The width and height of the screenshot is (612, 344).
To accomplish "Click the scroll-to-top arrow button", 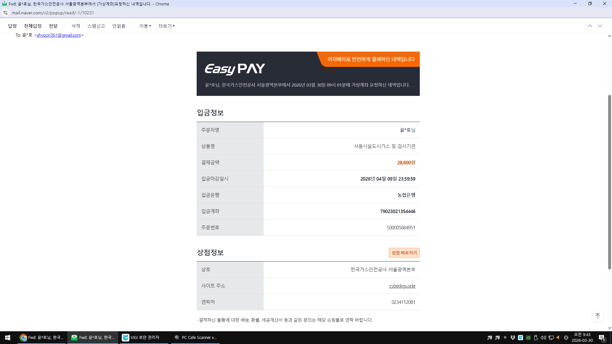I will (598, 316).
